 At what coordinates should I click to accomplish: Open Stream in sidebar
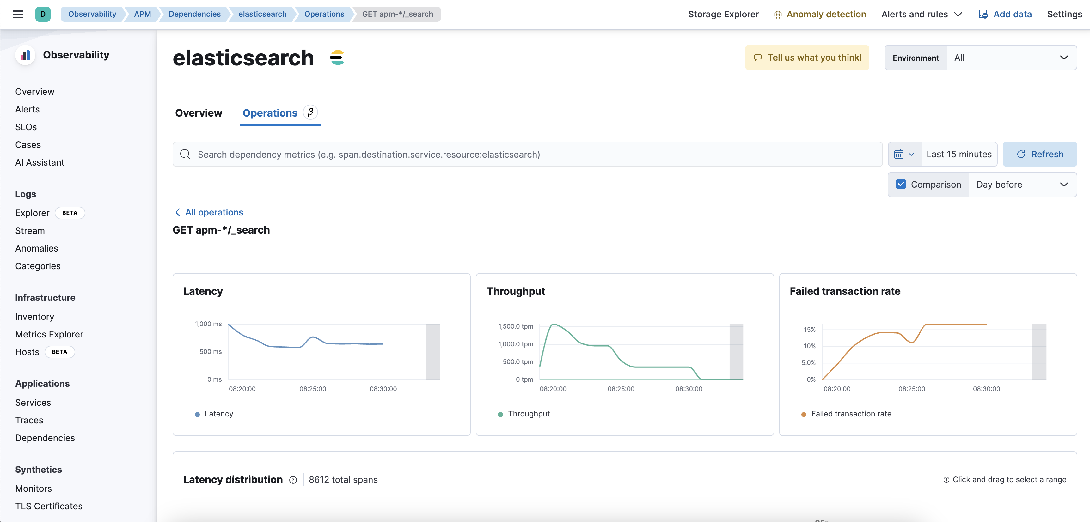tap(30, 231)
